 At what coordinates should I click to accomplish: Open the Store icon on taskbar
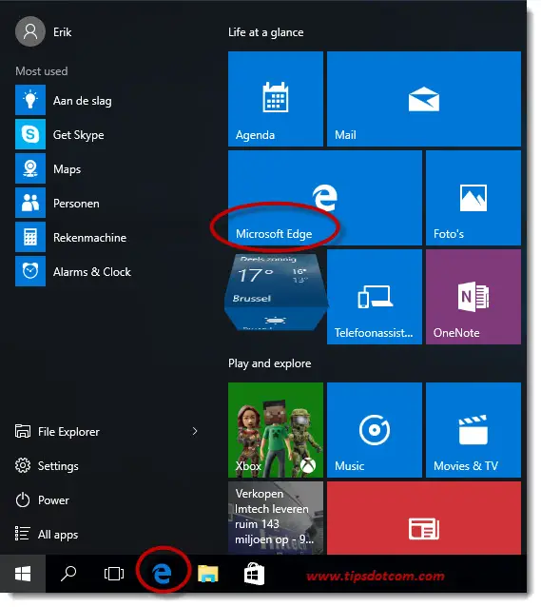click(x=254, y=574)
